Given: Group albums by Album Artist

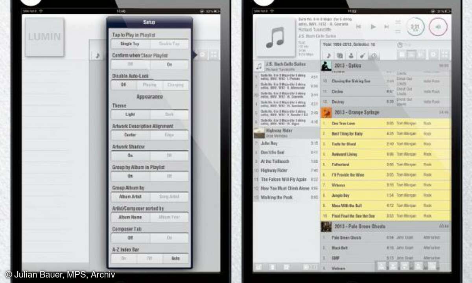Looking at the screenshot, I should click(130, 197).
